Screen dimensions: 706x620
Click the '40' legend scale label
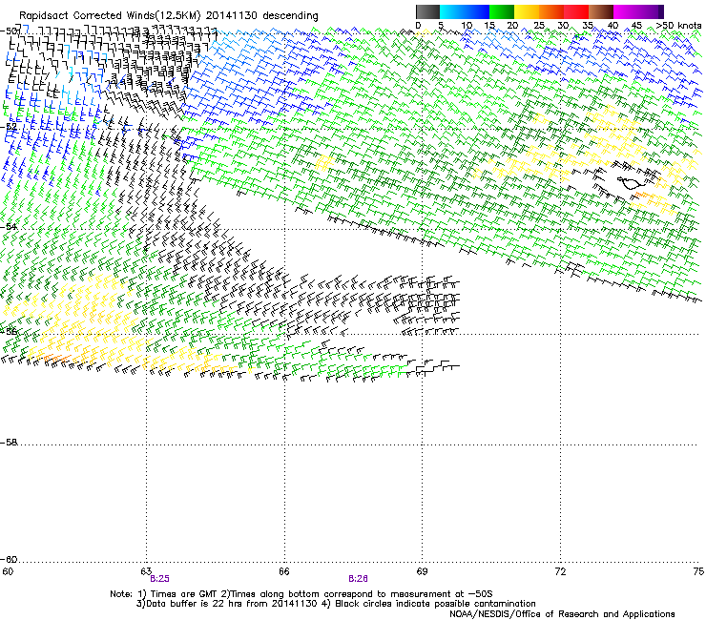tap(613, 26)
